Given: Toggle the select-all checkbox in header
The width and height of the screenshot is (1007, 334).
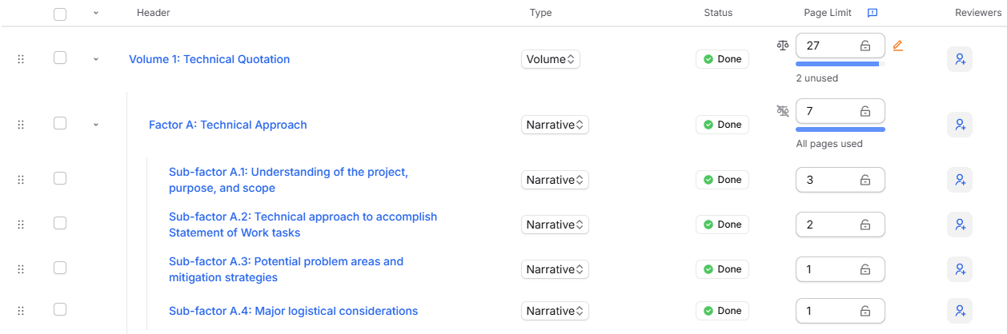Looking at the screenshot, I should [60, 14].
